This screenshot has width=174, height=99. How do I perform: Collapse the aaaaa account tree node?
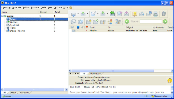pyautogui.click(x=2, y=16)
